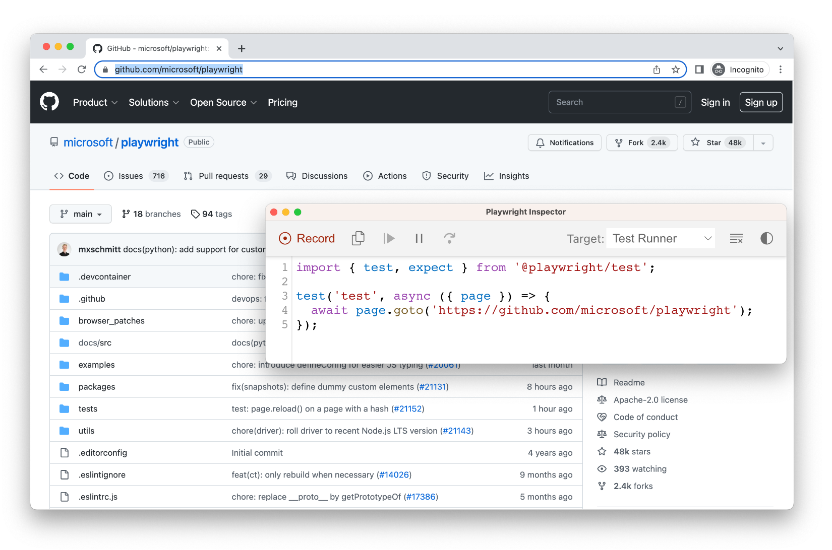Open the examples folder
The height and width of the screenshot is (550, 832).
coord(97,365)
